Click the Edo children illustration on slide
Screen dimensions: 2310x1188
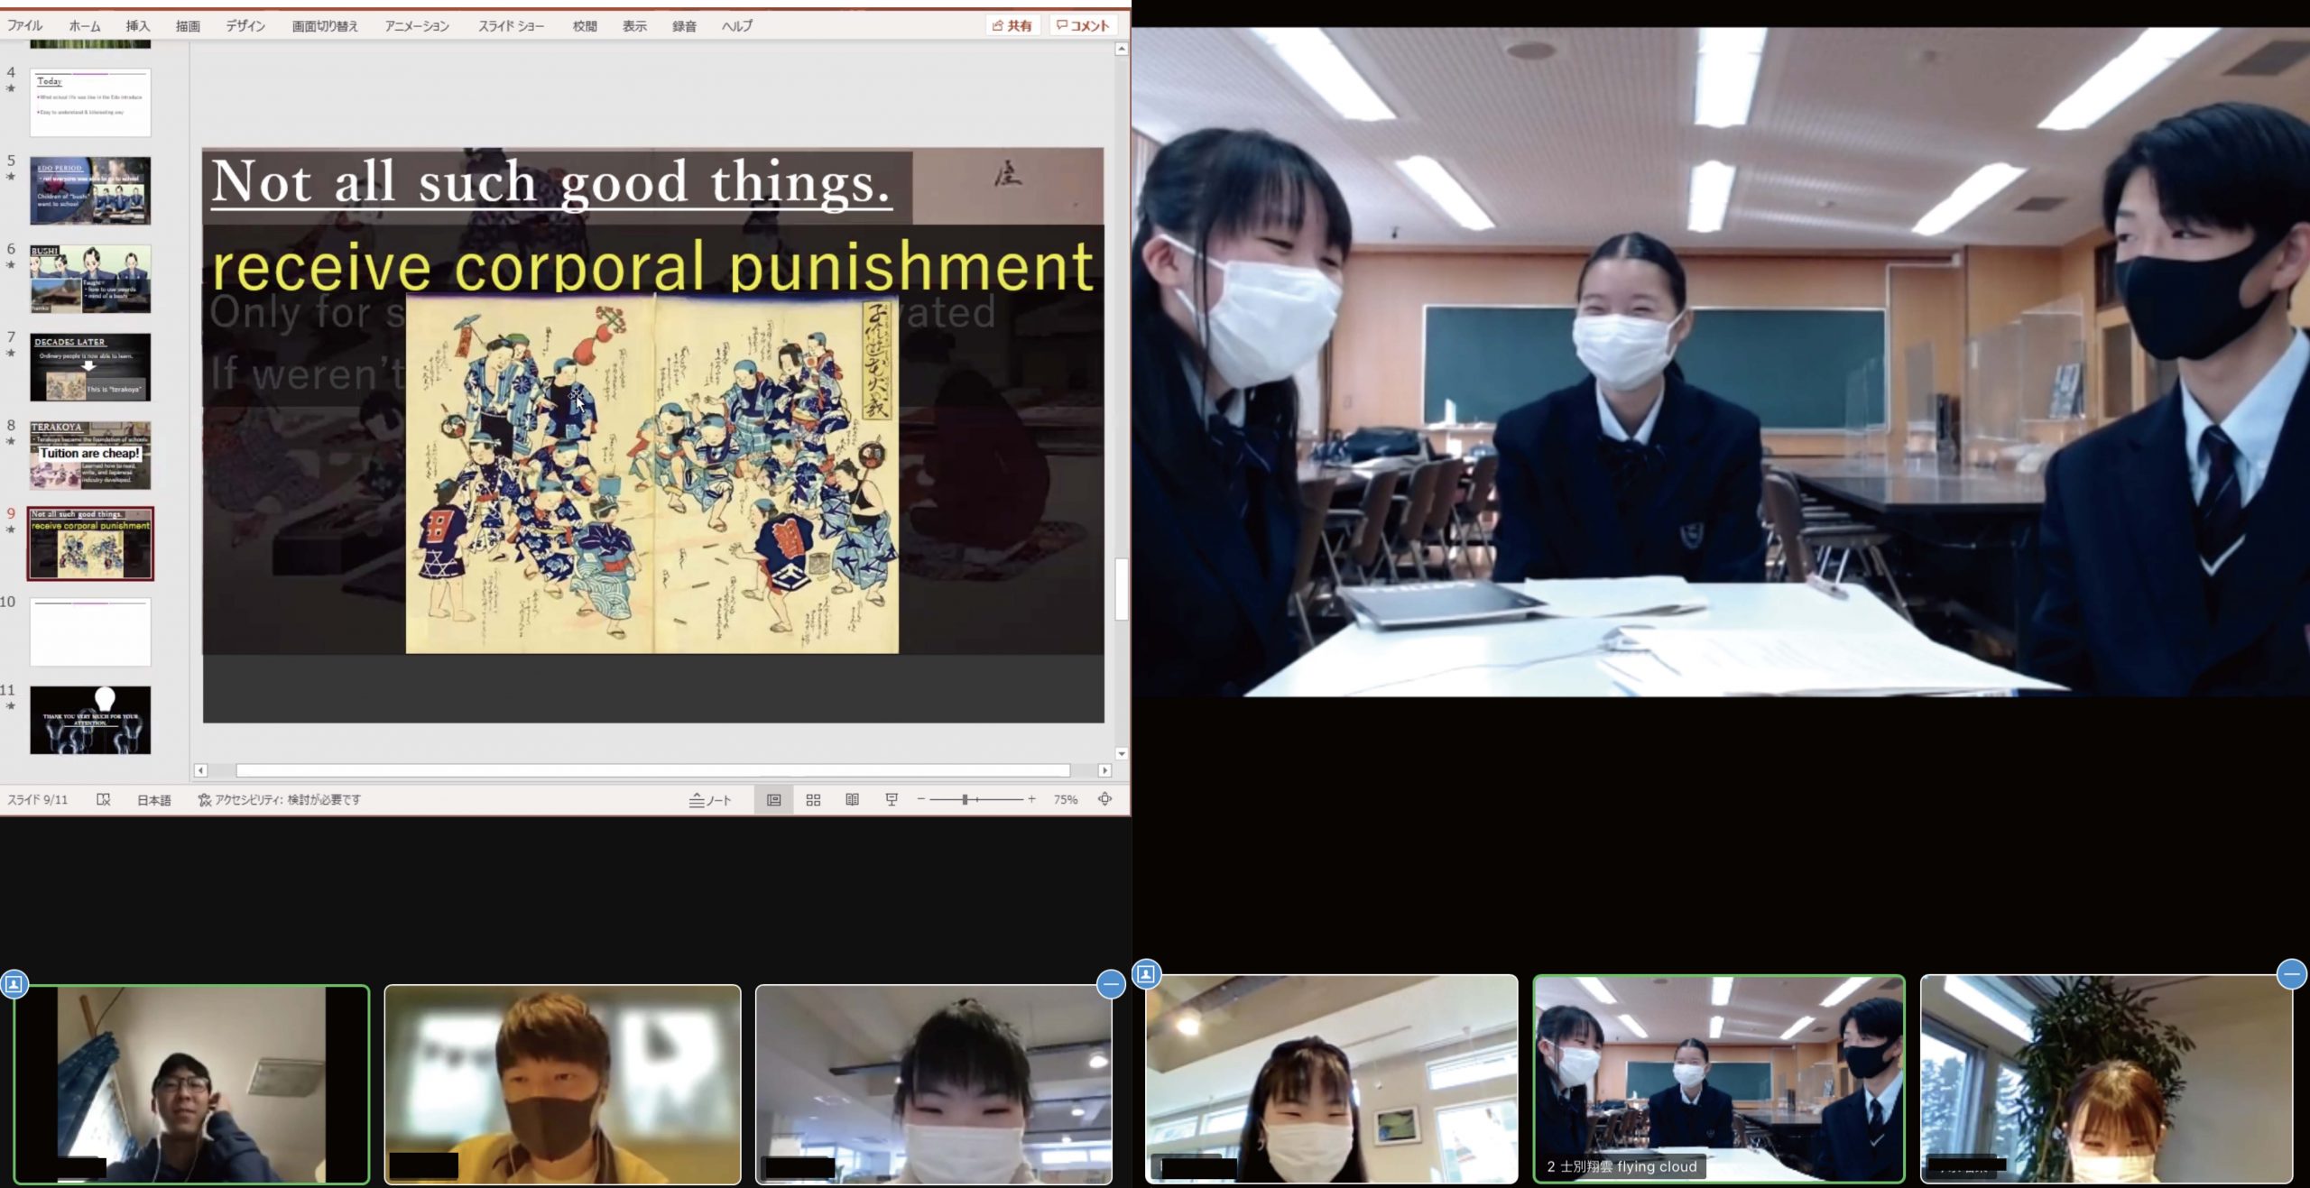tap(652, 474)
